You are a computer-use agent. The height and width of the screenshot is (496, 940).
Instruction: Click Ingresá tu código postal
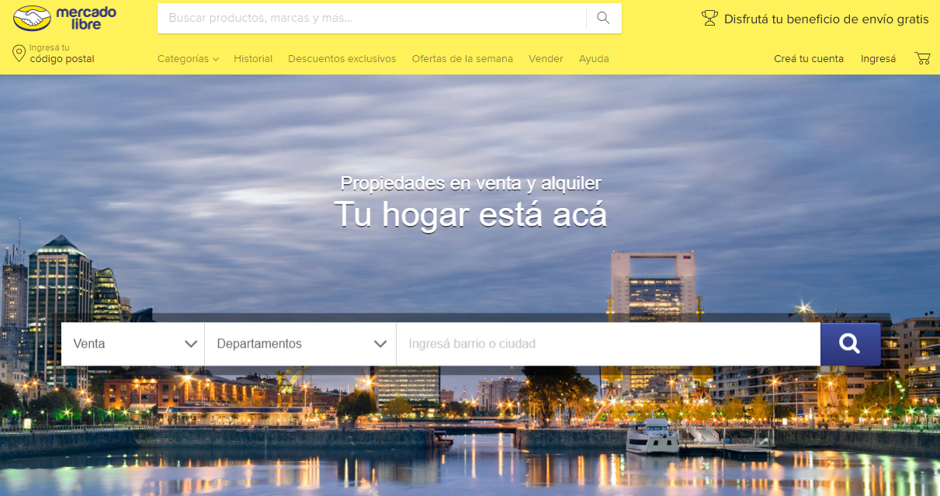(62, 54)
